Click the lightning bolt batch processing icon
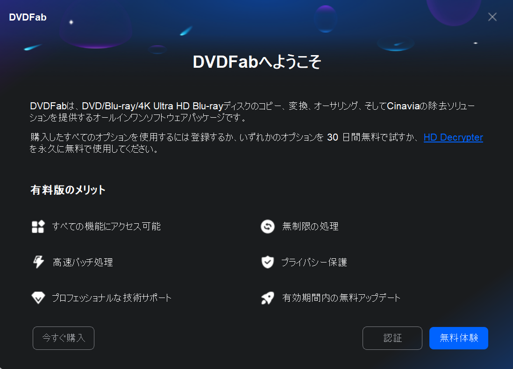The width and height of the screenshot is (513, 369). pyautogui.click(x=38, y=262)
